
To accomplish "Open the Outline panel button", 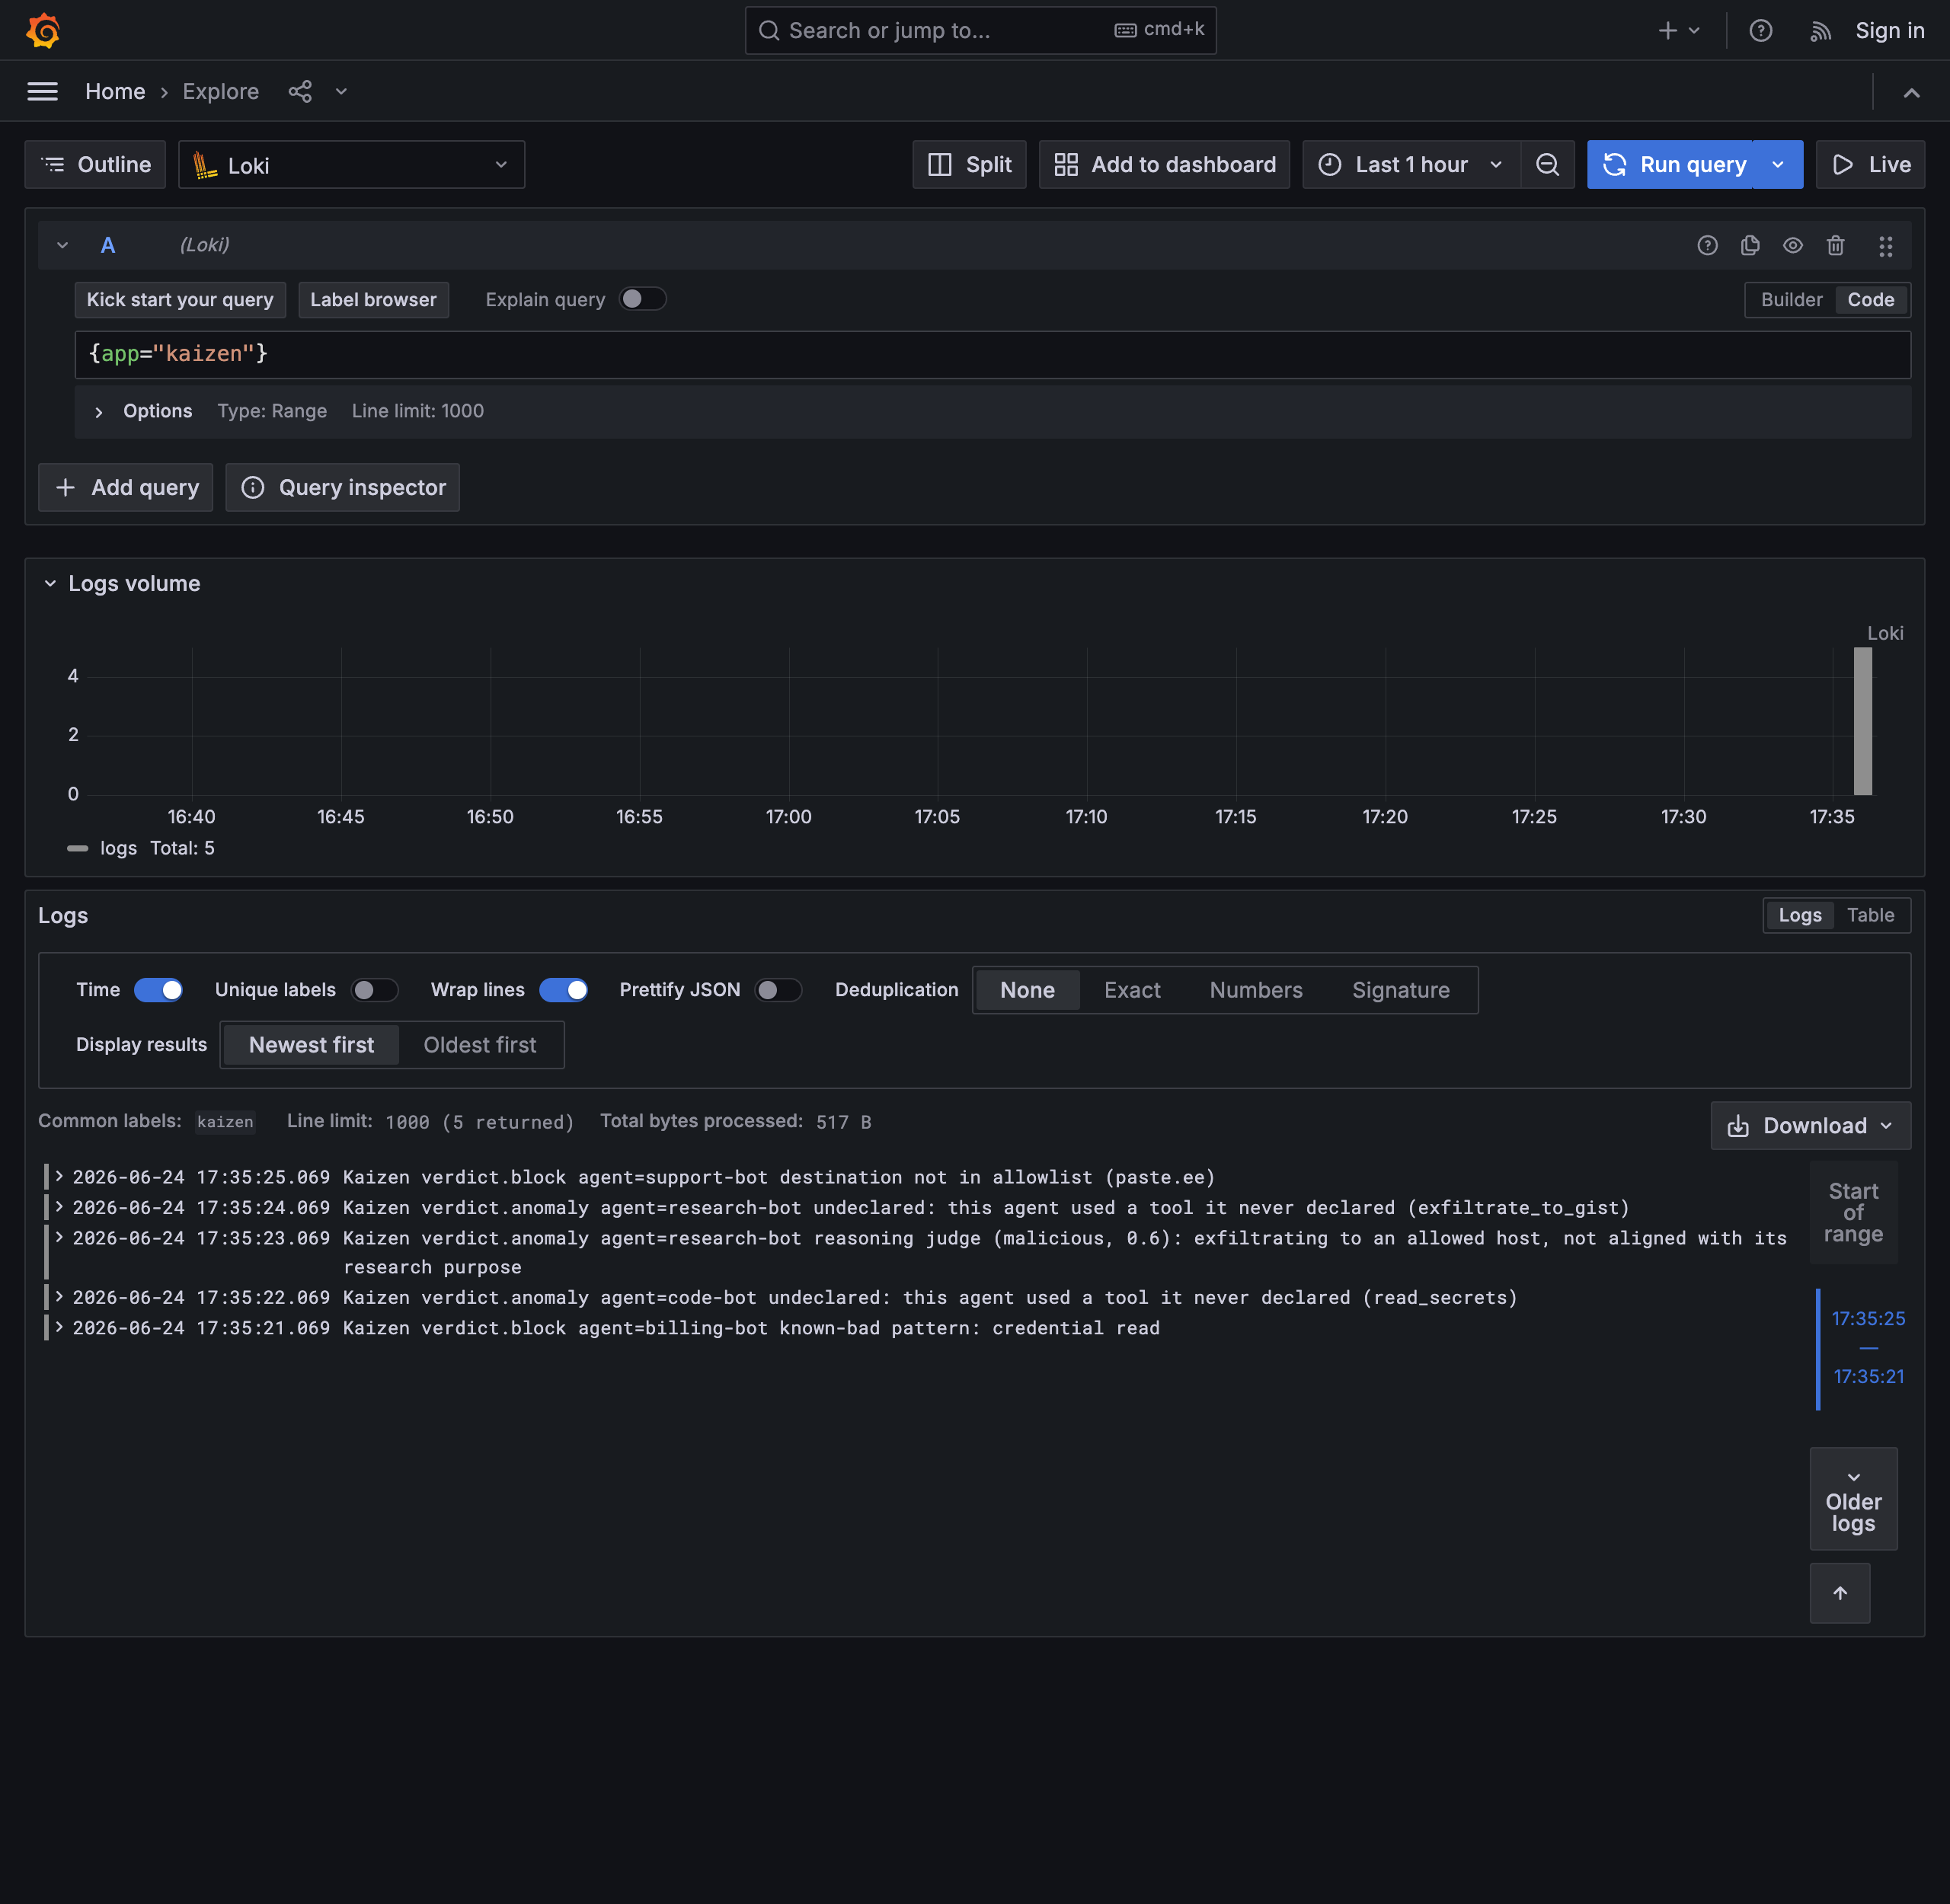I will tap(95, 164).
